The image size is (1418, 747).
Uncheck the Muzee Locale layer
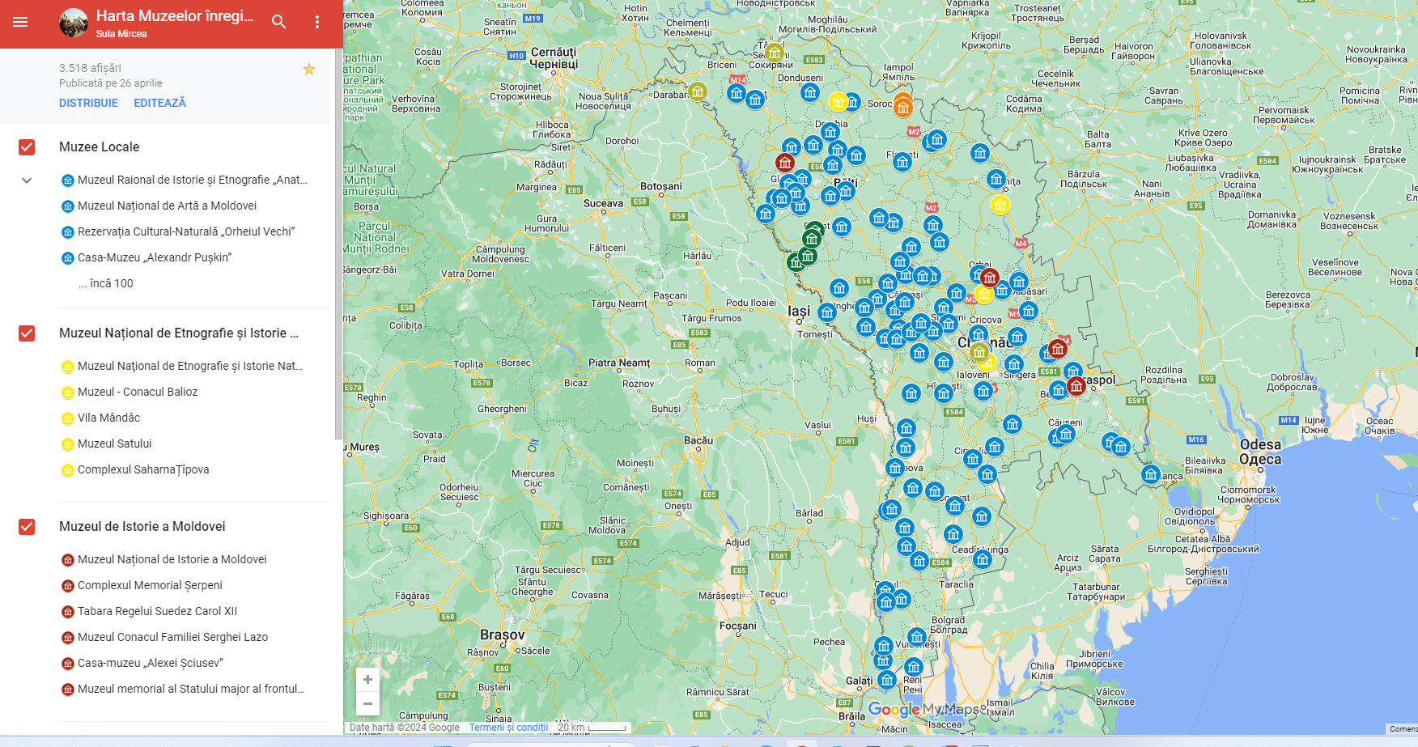point(27,147)
